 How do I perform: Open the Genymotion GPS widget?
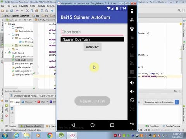point(132,20)
